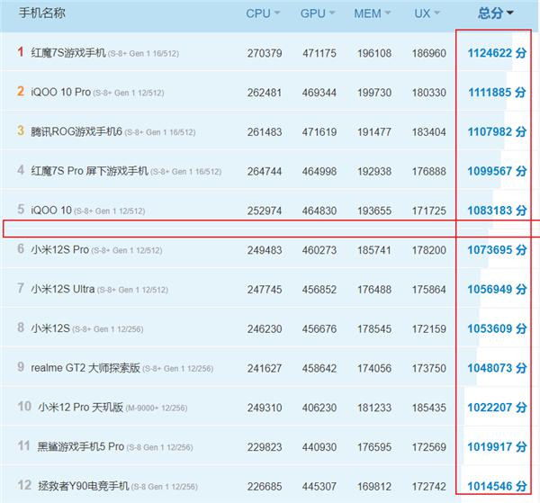Click CPU score 264744
The width and height of the screenshot is (540, 503).
click(265, 171)
